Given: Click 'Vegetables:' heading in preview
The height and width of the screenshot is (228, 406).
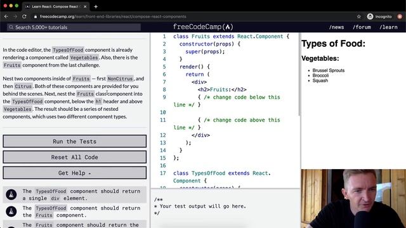Looking at the screenshot, I should (320, 58).
